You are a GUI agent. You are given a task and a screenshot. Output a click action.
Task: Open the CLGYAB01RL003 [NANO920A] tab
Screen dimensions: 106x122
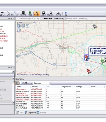pos(77,19)
